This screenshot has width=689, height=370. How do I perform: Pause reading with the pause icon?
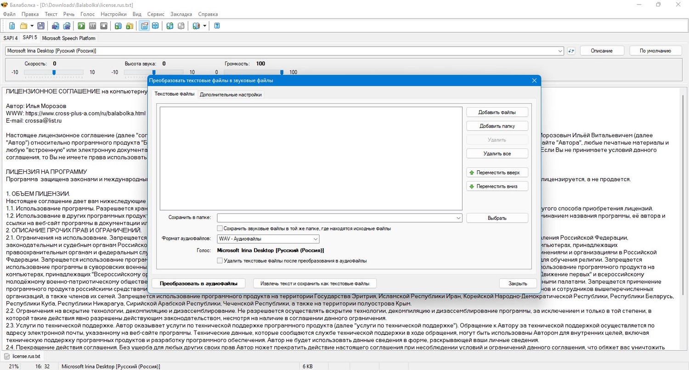point(92,26)
